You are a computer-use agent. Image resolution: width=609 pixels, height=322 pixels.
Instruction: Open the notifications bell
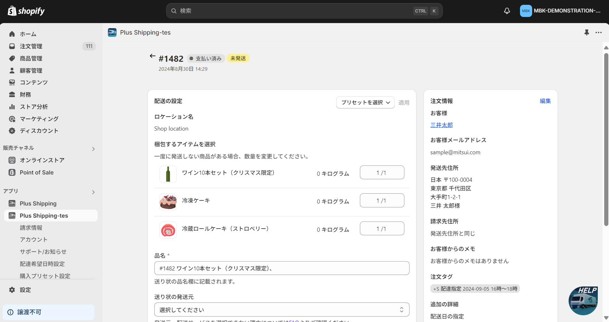point(507,11)
